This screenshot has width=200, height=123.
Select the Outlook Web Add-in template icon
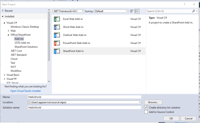click(57, 35)
